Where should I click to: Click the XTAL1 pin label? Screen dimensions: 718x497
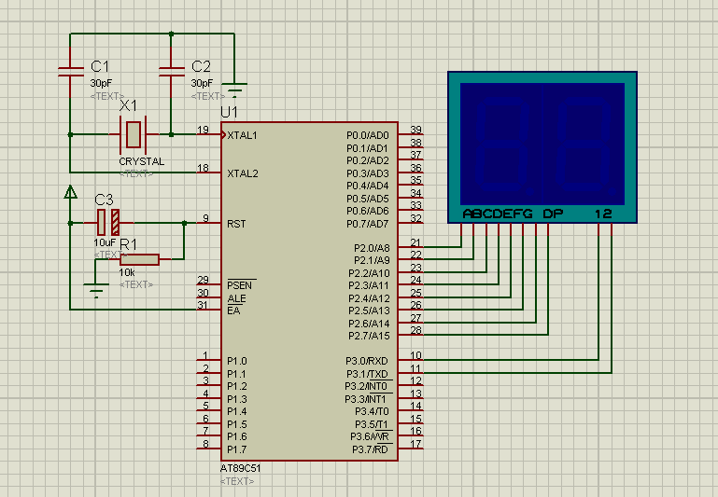pos(242,135)
